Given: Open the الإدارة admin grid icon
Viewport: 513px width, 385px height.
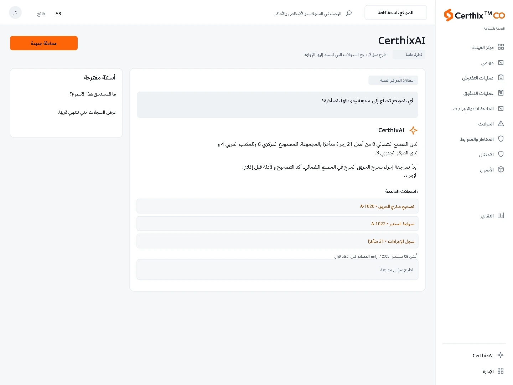Looking at the screenshot, I should point(501,371).
